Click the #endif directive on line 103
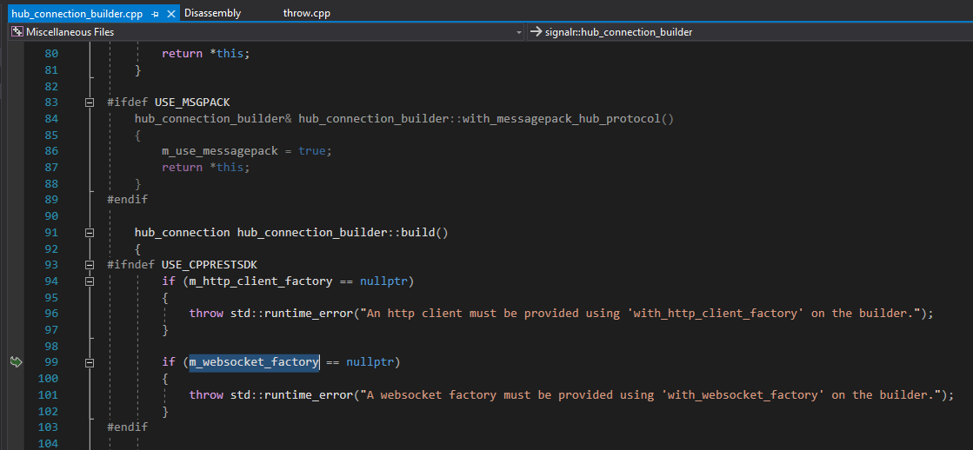This screenshot has height=450, width=973. (x=127, y=427)
